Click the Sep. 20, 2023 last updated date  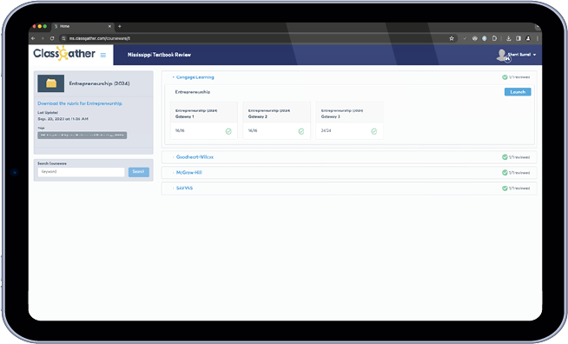(63, 119)
